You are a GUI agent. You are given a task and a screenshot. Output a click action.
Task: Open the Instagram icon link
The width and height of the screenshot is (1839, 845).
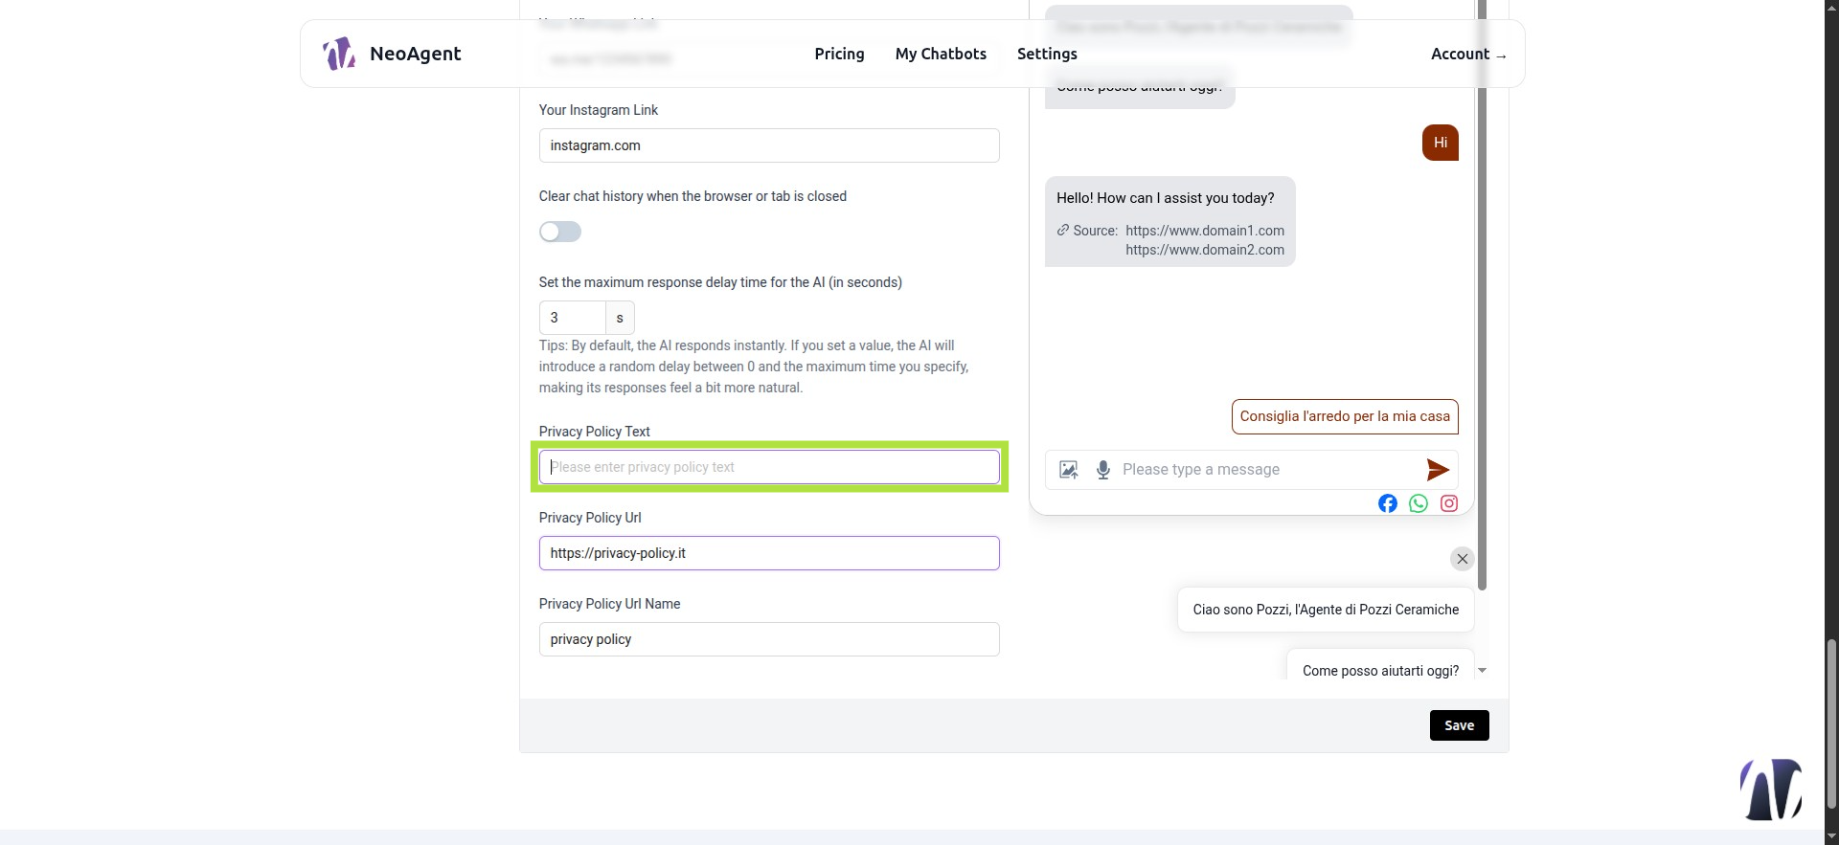(1449, 503)
